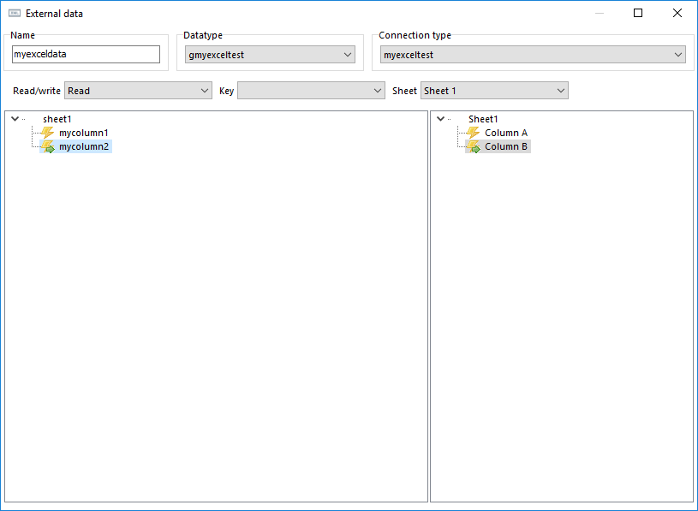Click the lightning icon beside mycolumn1

click(47, 133)
